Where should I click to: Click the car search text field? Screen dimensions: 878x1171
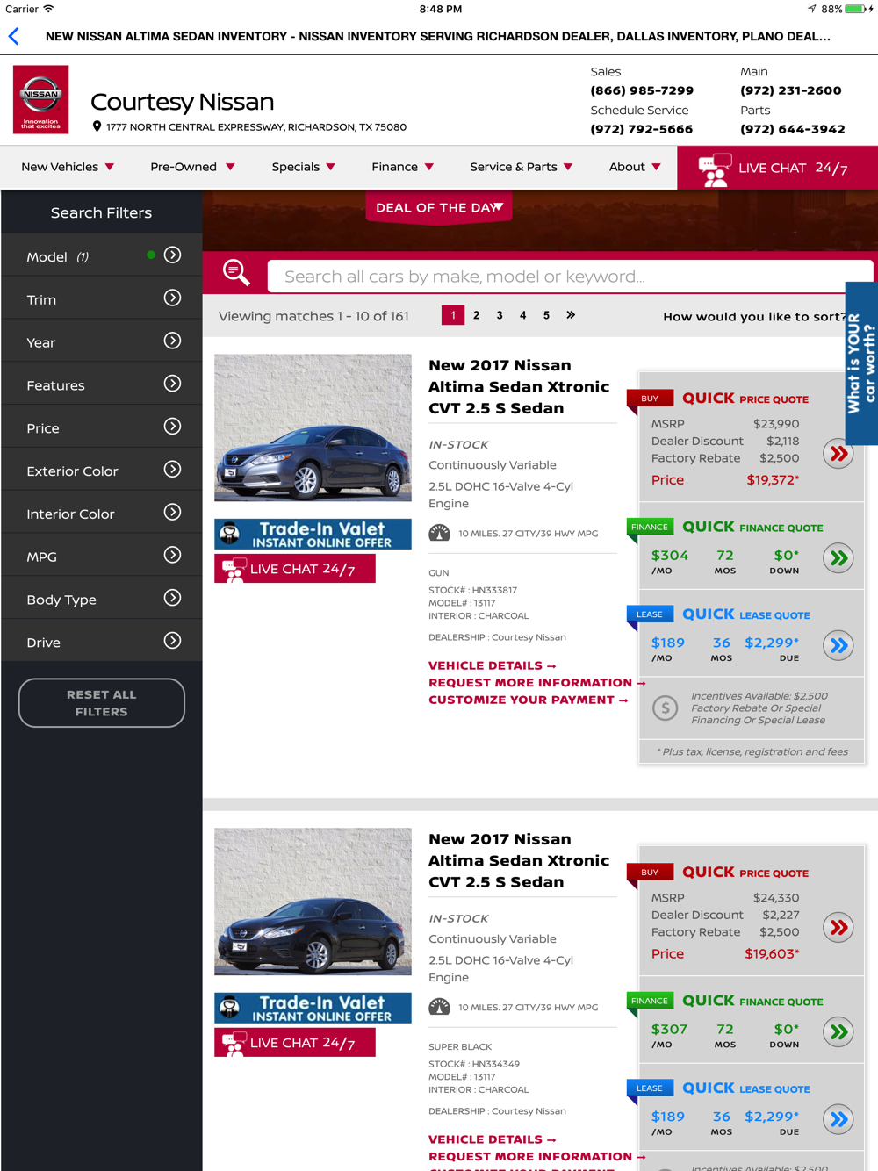pyautogui.click(x=570, y=277)
